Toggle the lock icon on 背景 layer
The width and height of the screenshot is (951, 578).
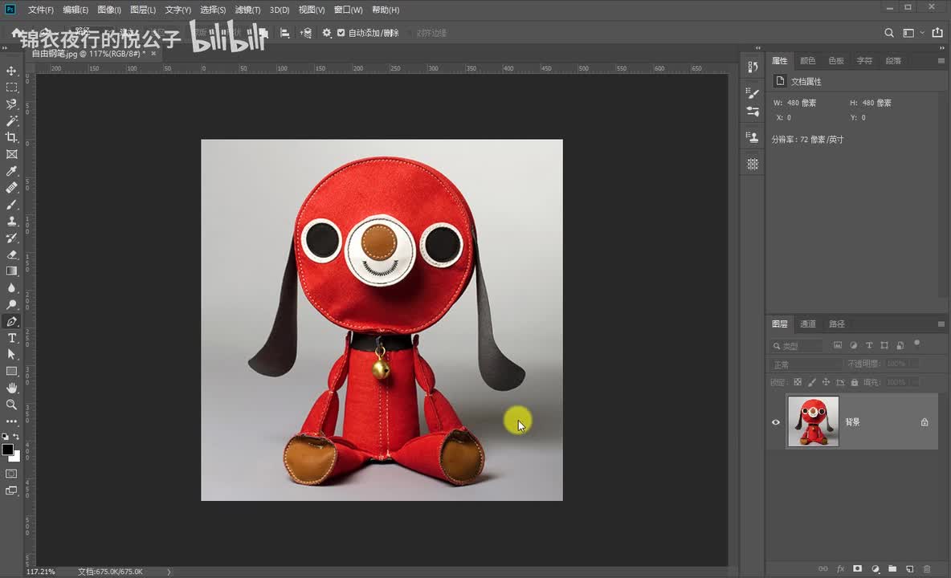click(924, 422)
